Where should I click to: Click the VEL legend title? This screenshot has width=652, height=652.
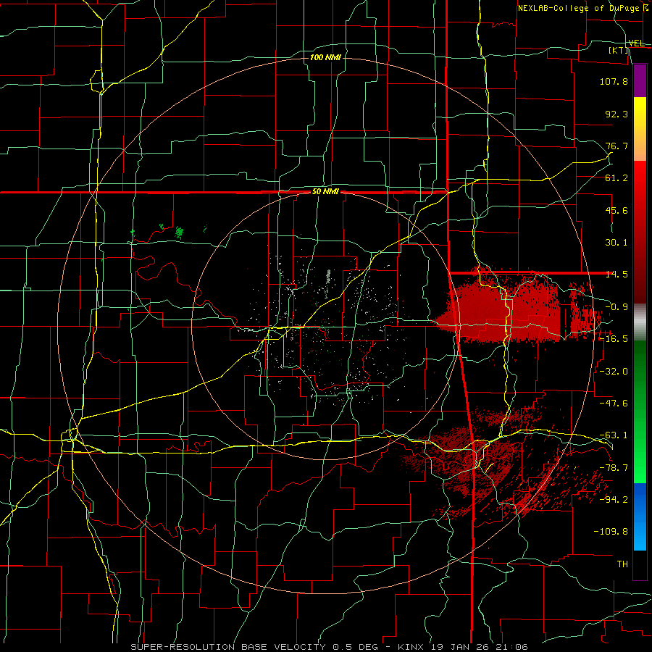(x=636, y=43)
